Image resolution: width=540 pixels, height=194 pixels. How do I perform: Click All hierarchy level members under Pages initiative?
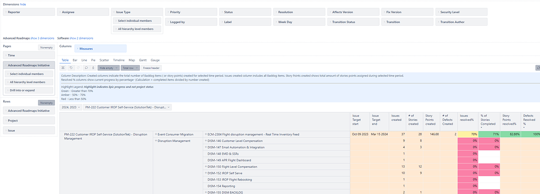[29, 82]
